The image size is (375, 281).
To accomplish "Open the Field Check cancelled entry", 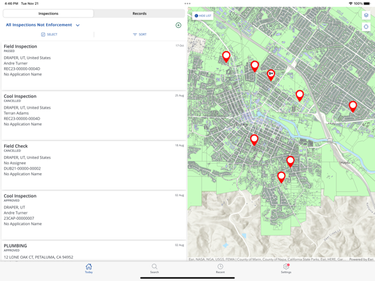I will pos(94,166).
